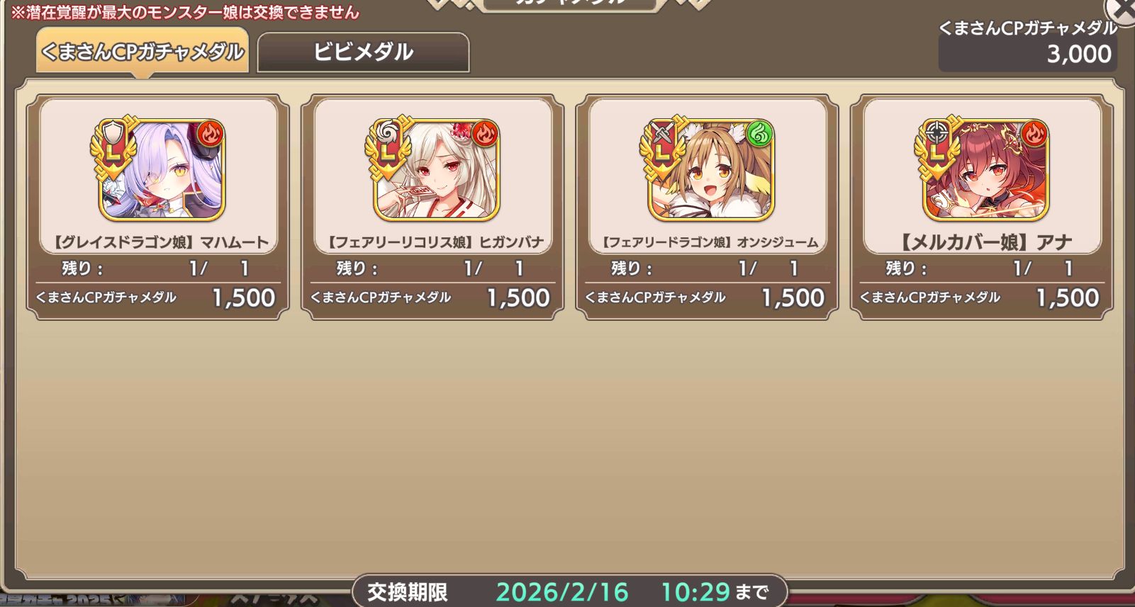Click swirl class badge on ヒガンバナ

click(x=388, y=132)
